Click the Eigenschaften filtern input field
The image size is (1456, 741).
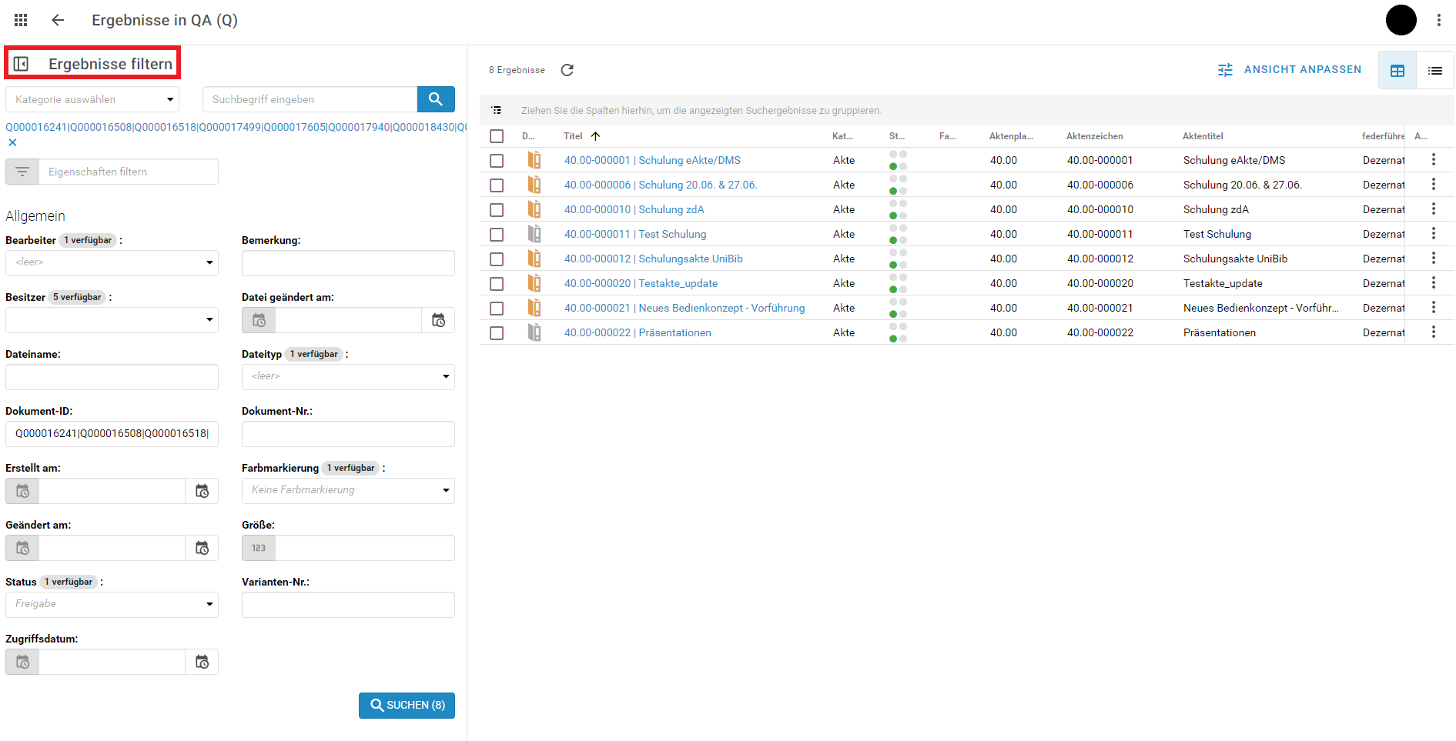point(128,172)
